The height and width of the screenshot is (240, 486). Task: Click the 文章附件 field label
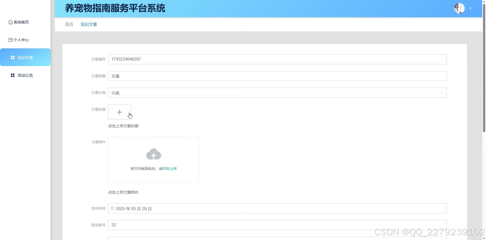tap(98, 142)
